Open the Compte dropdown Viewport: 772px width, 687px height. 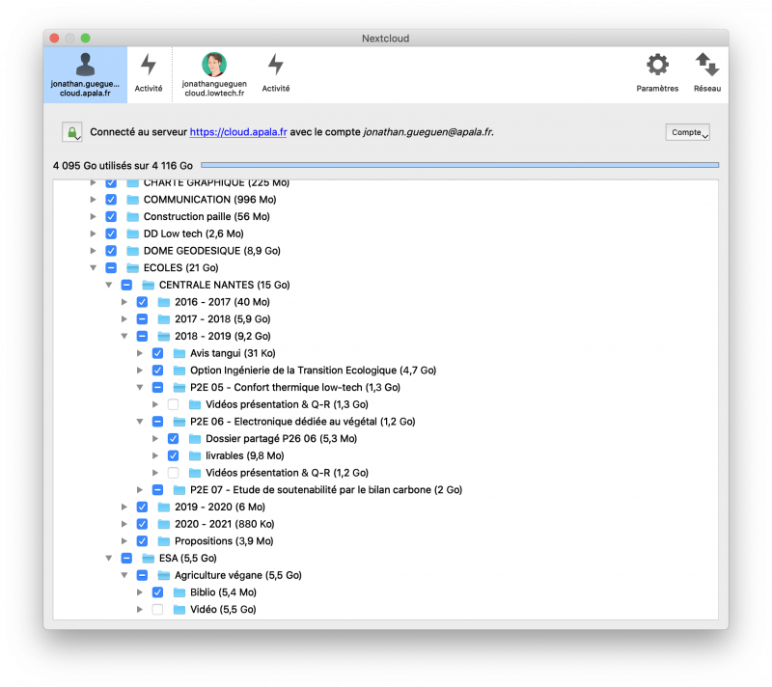click(688, 132)
